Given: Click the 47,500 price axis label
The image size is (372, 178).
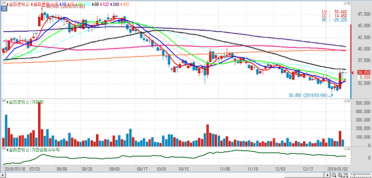Looking at the screenshot, I should pyautogui.click(x=364, y=14).
